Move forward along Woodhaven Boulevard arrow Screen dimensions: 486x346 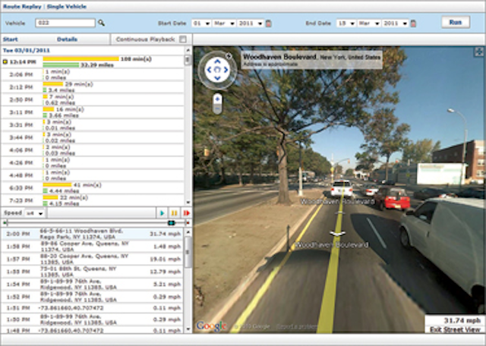(x=340, y=212)
